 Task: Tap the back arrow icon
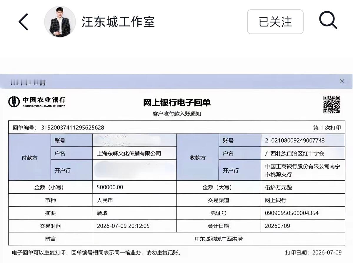click(x=23, y=22)
